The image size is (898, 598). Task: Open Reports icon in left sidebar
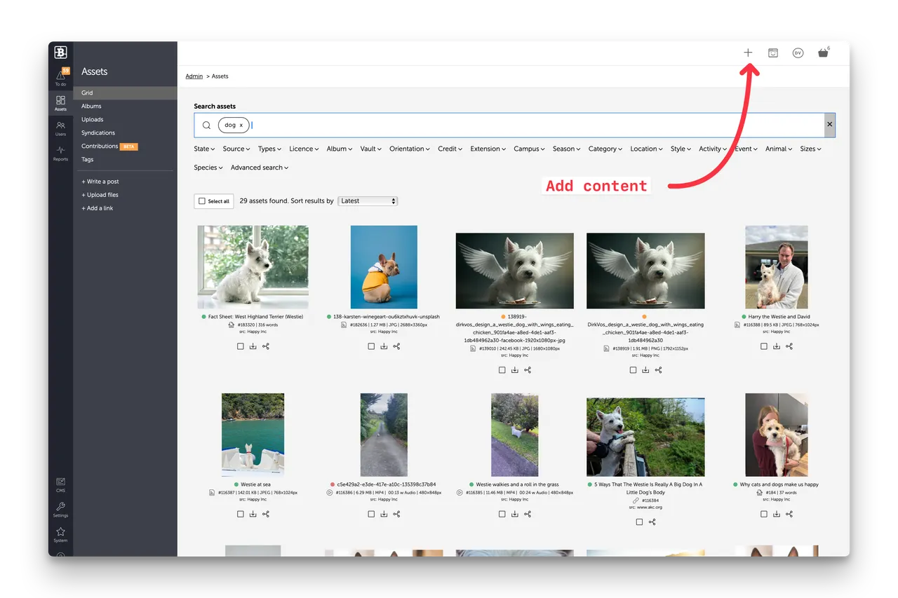(x=61, y=153)
